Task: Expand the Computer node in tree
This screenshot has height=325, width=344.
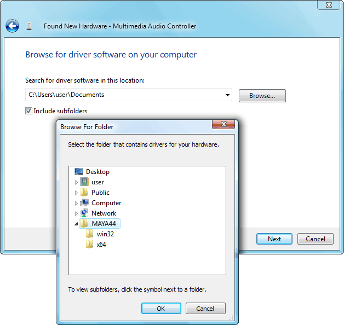Action: [x=76, y=203]
